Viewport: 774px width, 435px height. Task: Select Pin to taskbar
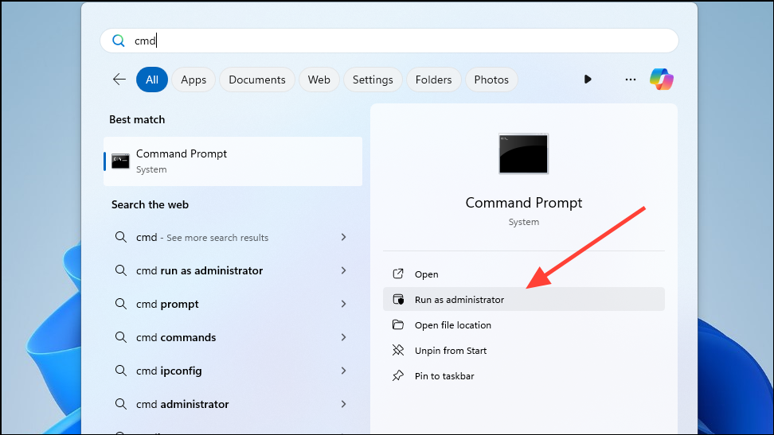[524, 376]
